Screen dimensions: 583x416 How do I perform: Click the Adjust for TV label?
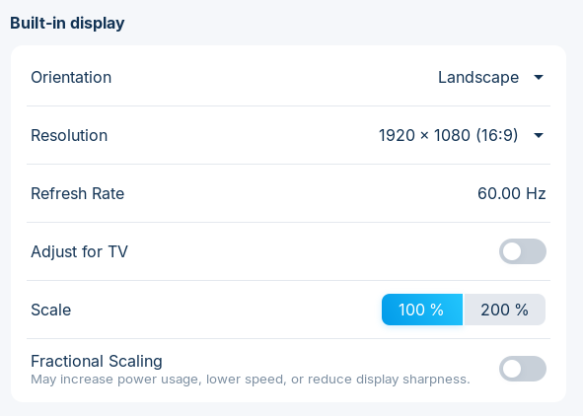[79, 251]
